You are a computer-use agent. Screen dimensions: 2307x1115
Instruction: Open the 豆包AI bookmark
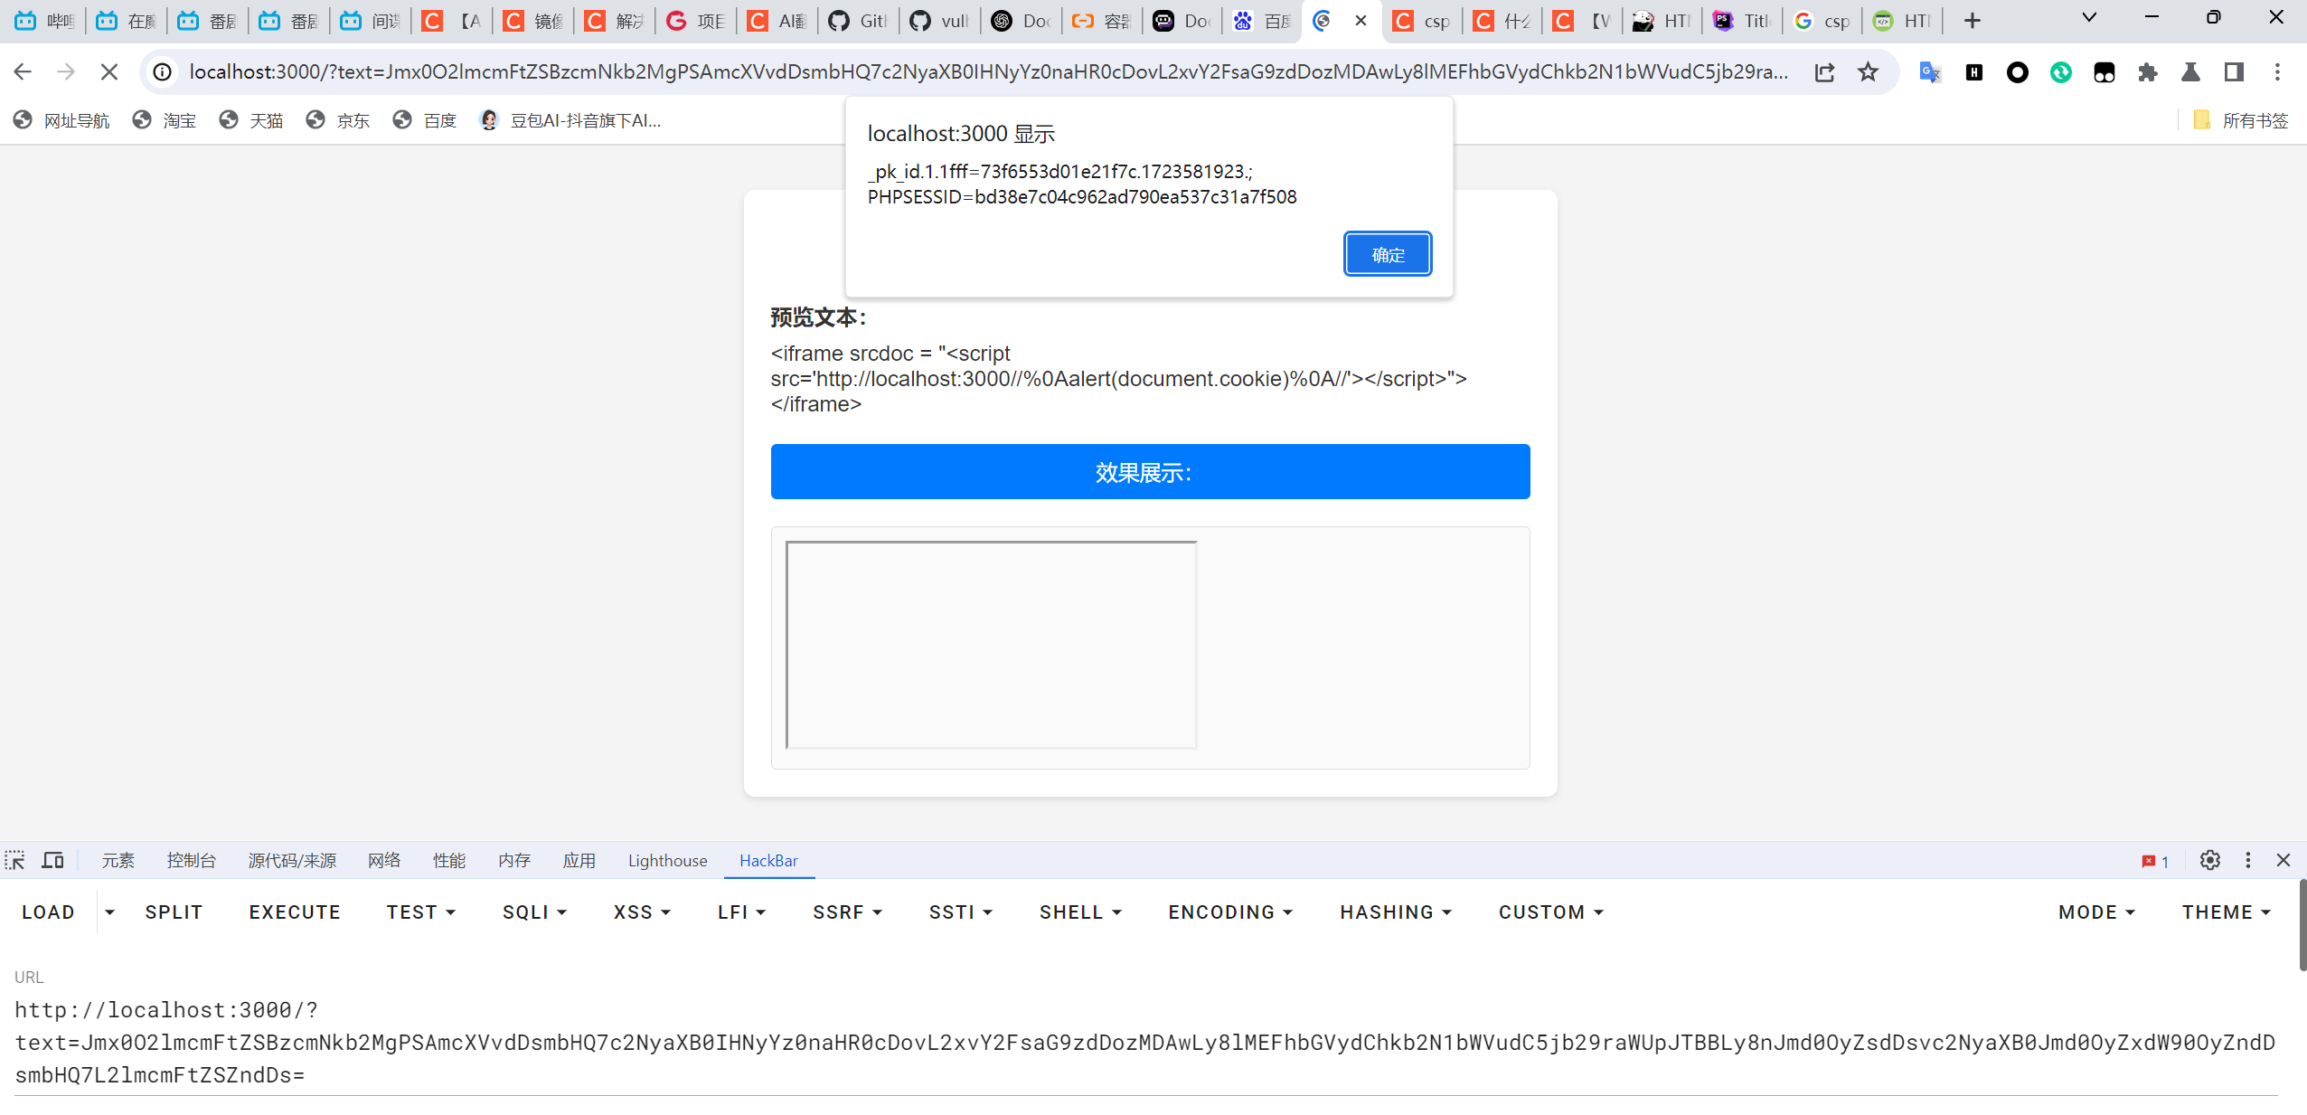click(x=570, y=120)
